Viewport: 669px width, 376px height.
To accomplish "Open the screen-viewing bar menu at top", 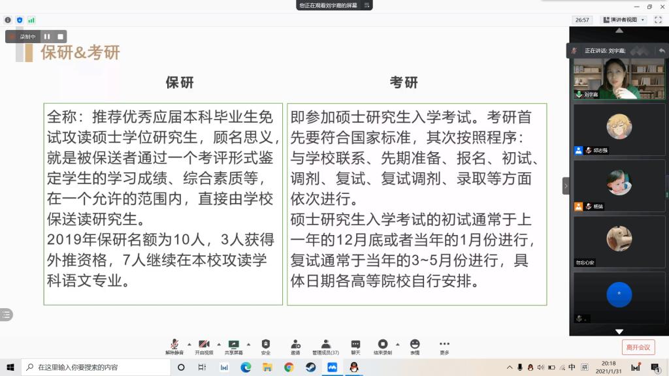I will [367, 5].
